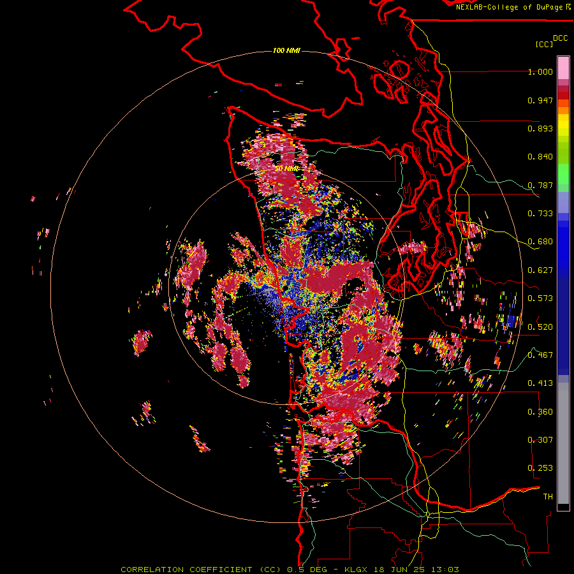Click the 0.733 legend value
The width and height of the screenshot is (574, 574).
(x=540, y=214)
